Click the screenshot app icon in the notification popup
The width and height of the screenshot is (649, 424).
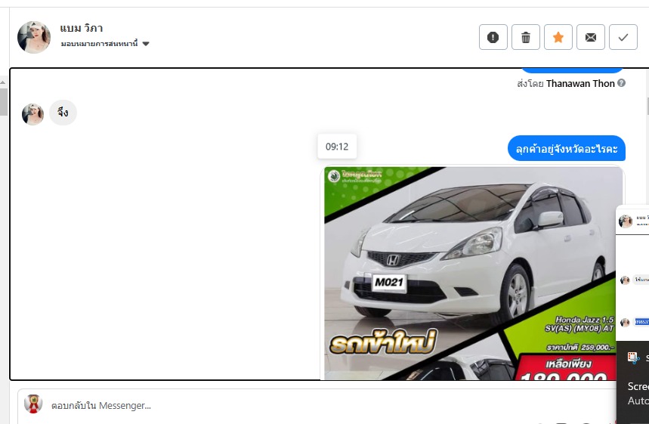pyautogui.click(x=633, y=357)
